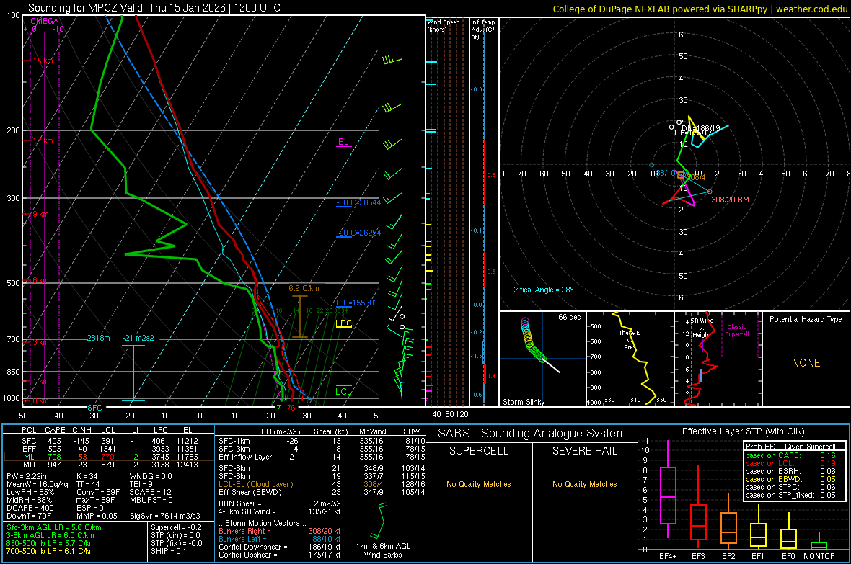
Task: Click No Quality Matches under SEVERE HAIL
Action: coord(584,484)
